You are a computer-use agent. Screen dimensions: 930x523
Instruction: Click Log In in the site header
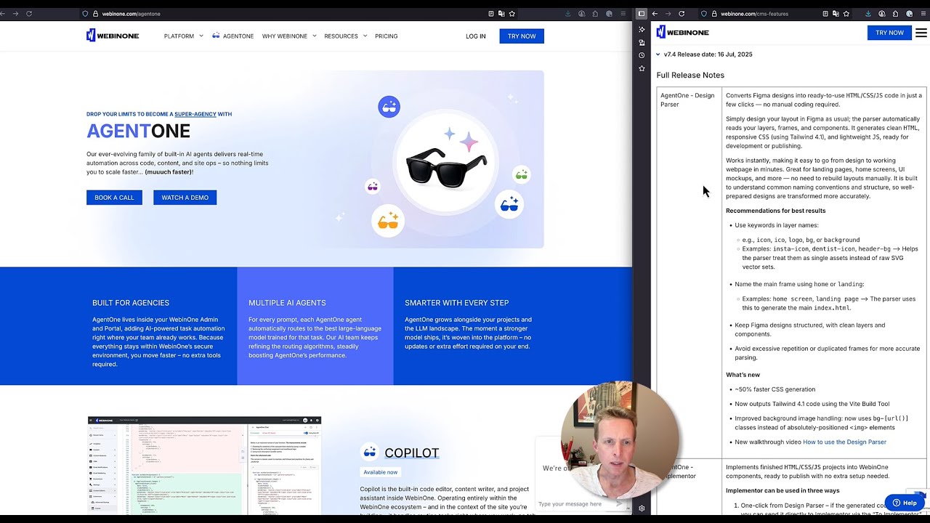tap(476, 36)
